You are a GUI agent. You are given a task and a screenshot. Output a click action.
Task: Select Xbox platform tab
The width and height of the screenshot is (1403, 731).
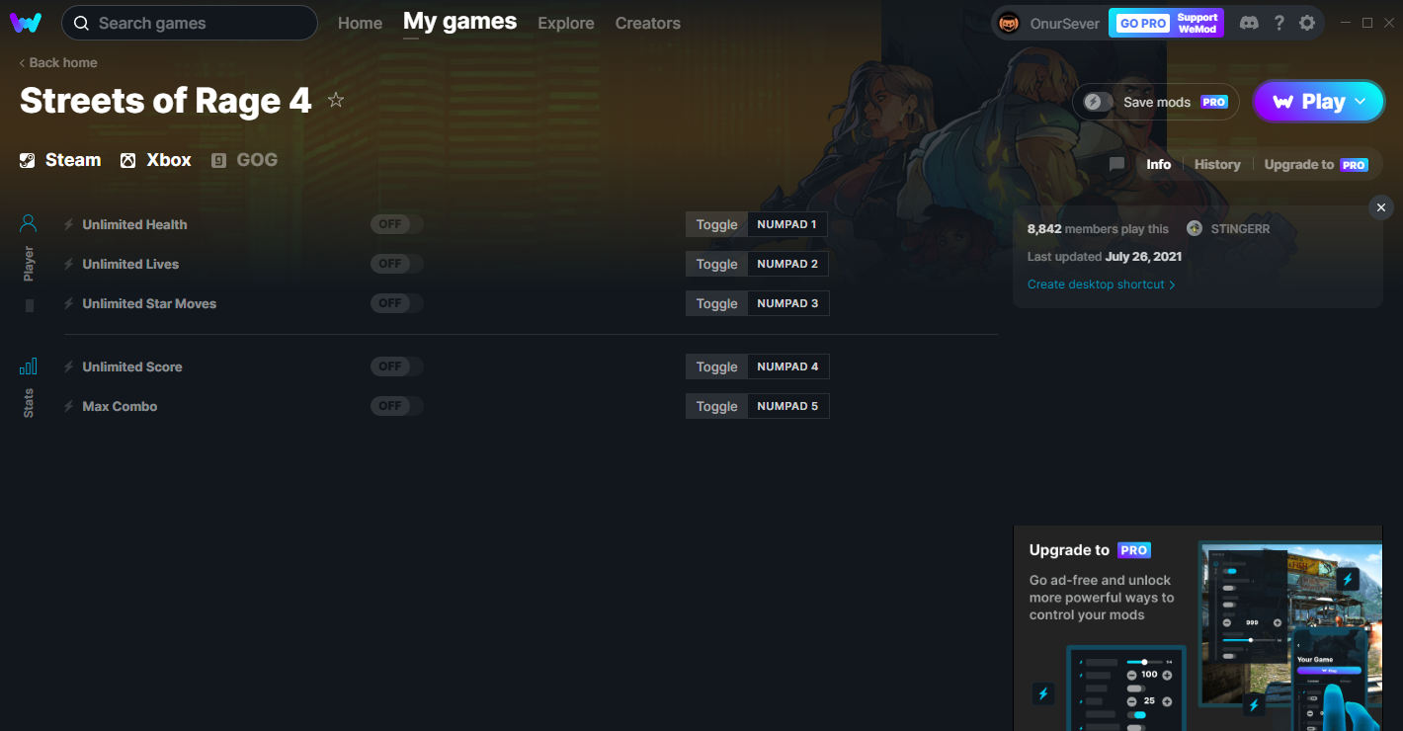point(156,160)
